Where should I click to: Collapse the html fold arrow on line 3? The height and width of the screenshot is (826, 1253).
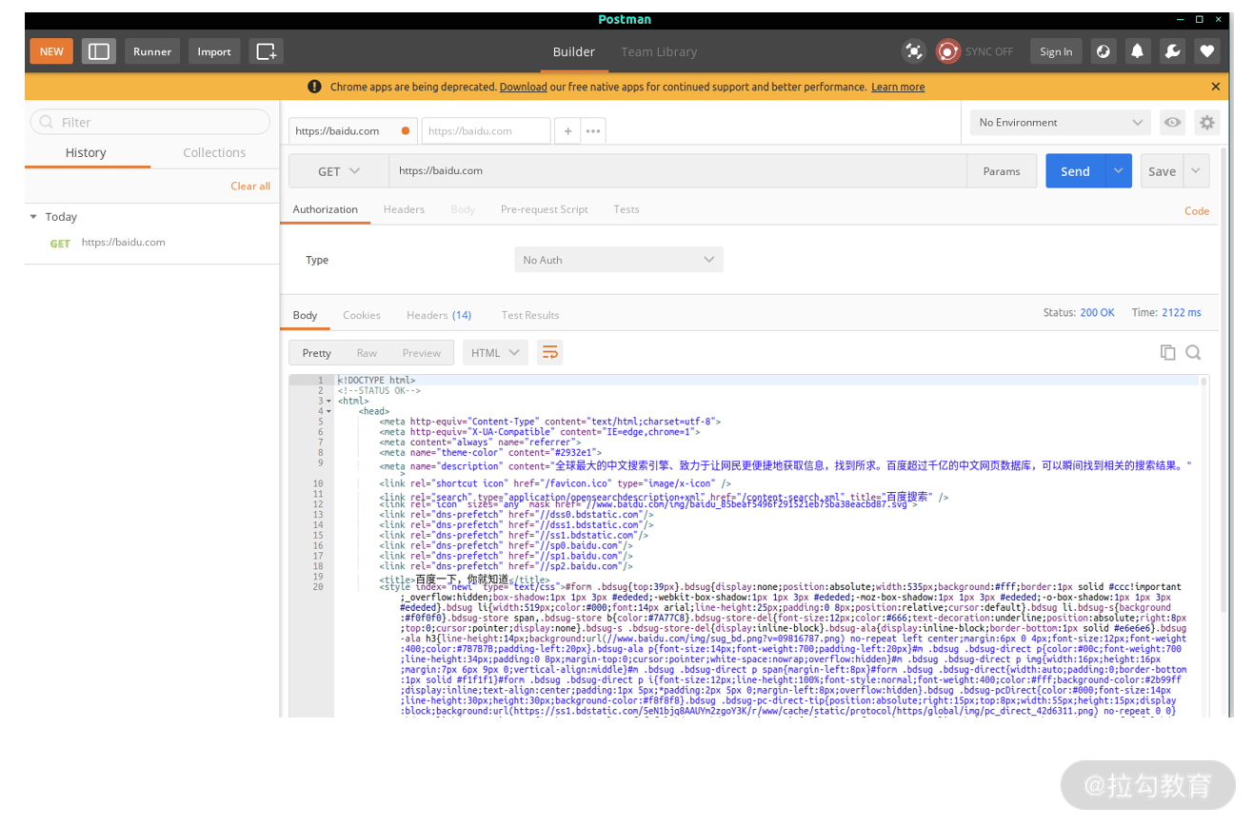coord(329,402)
